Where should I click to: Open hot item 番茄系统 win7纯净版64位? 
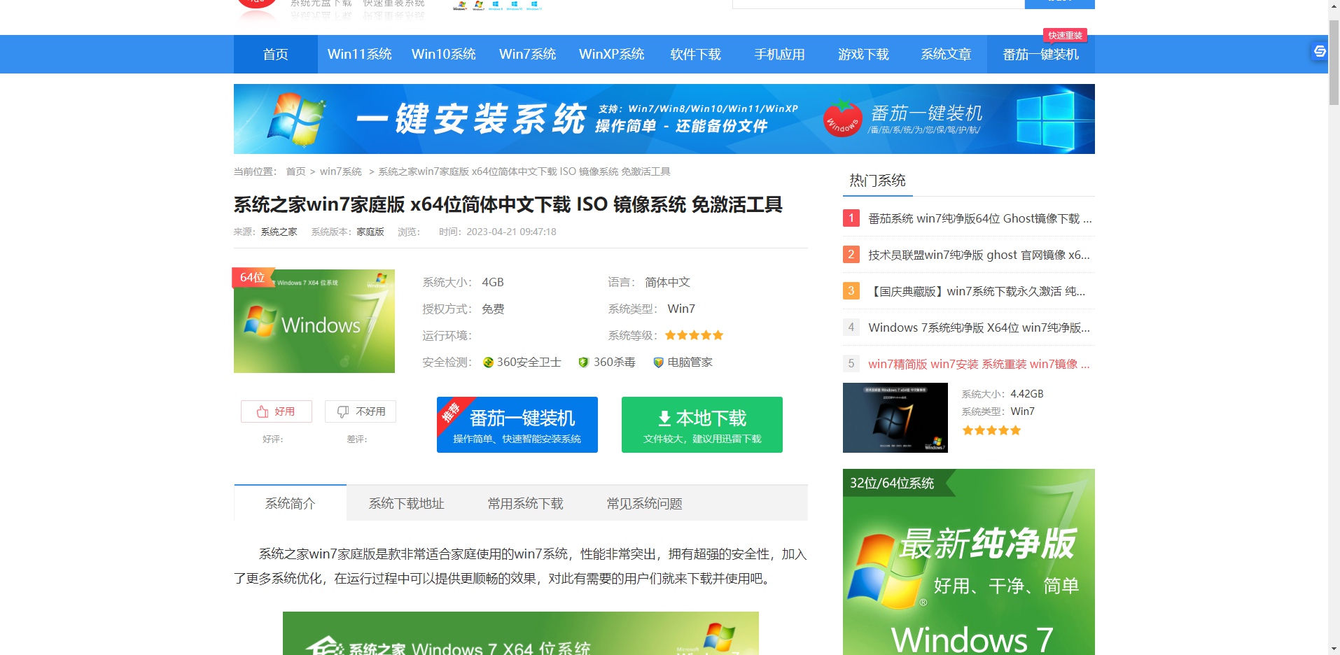[980, 218]
